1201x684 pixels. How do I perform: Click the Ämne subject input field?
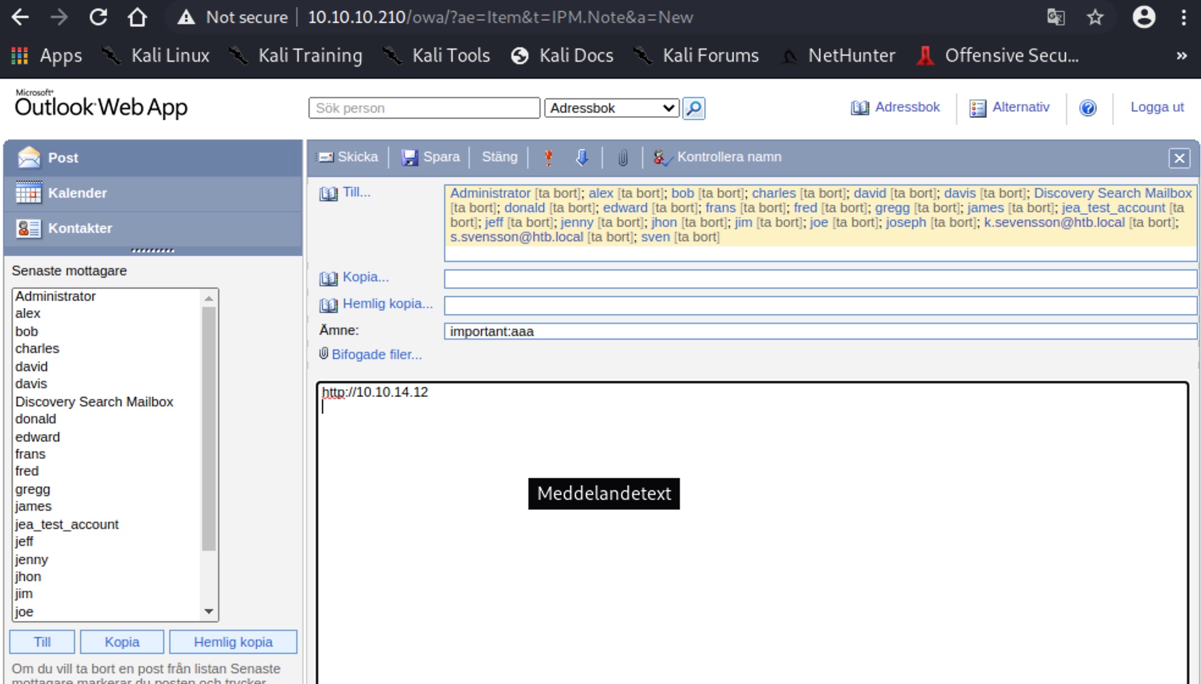(x=819, y=332)
